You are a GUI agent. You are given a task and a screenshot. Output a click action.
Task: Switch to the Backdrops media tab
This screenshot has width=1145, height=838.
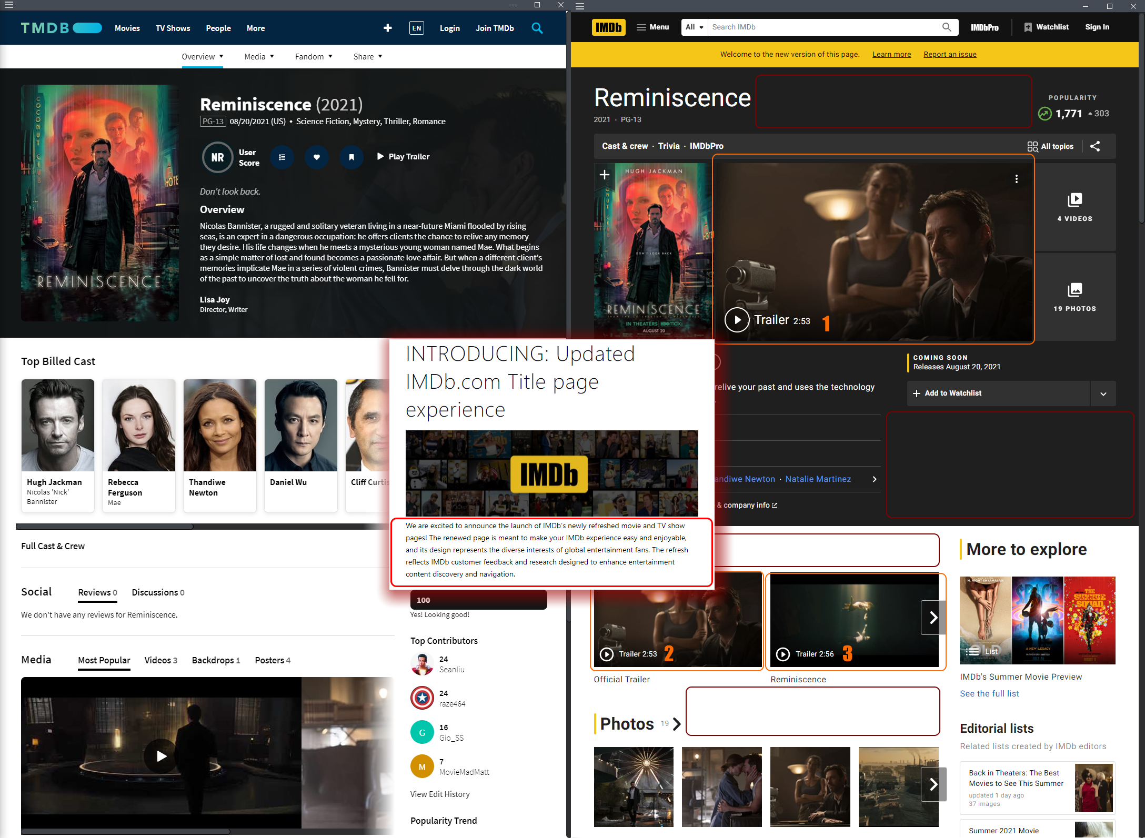point(215,660)
